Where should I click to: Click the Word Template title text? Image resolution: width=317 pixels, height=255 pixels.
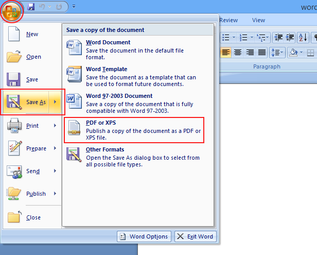click(107, 69)
